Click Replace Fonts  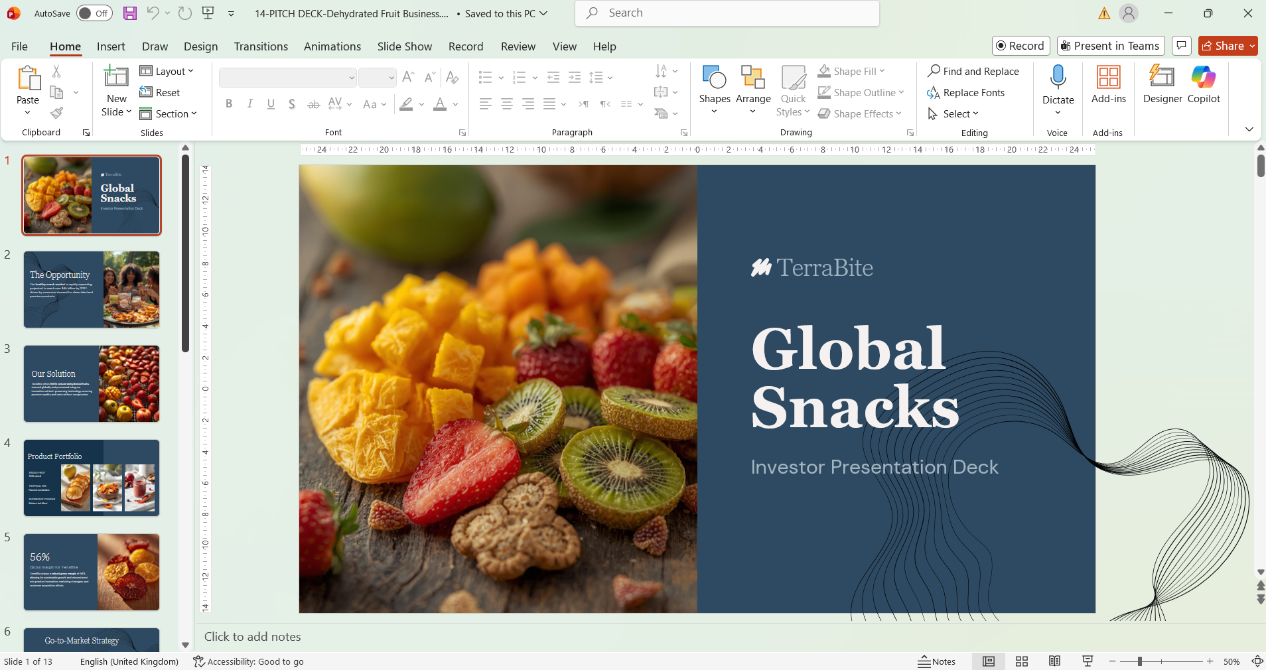pyautogui.click(x=965, y=92)
